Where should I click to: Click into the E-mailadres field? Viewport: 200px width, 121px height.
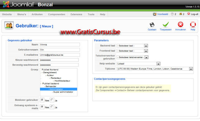[x=60, y=55]
